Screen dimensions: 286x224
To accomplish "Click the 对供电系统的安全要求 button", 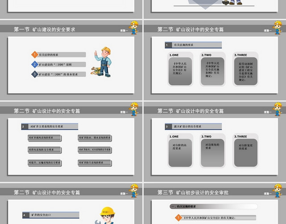I will tap(44, 150).
